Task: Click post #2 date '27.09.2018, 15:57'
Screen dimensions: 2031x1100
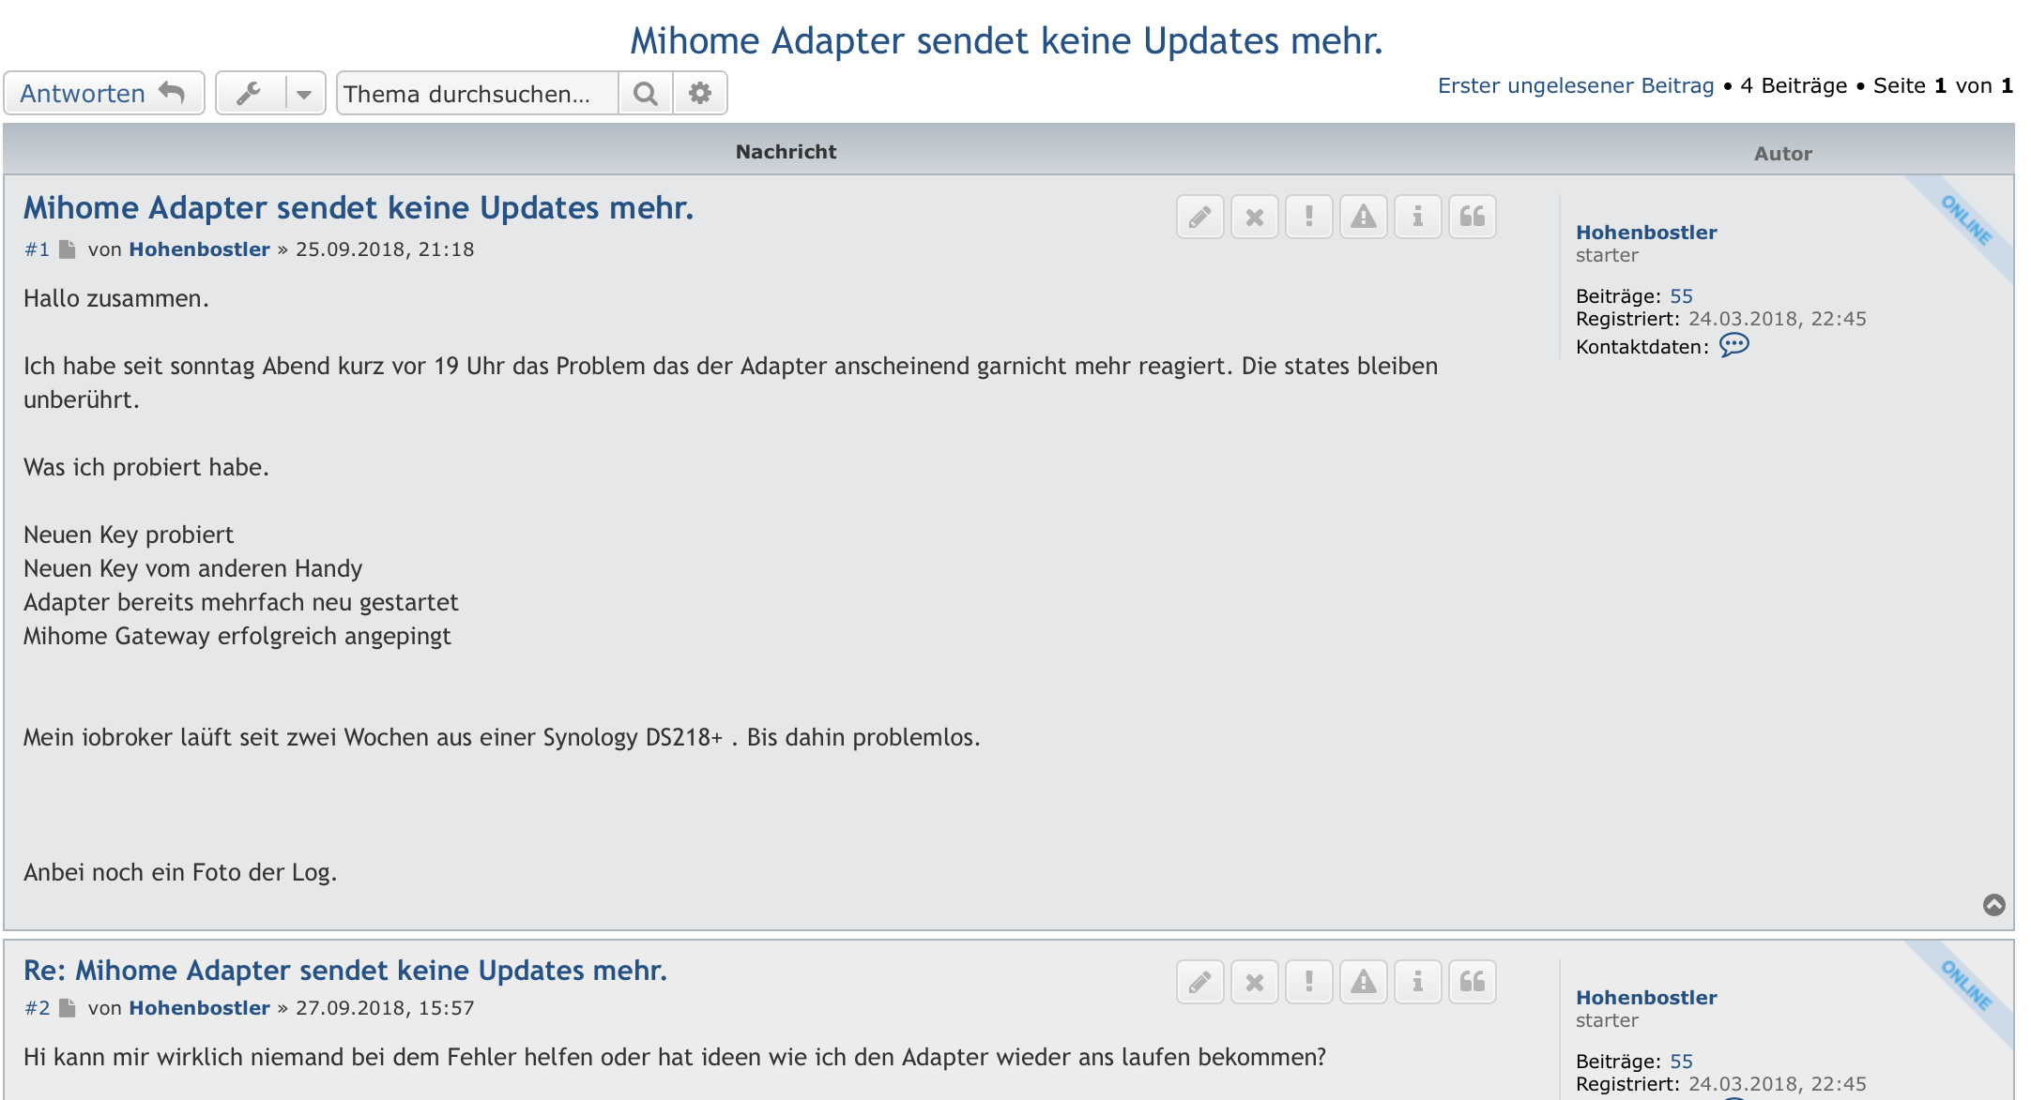Action: point(385,1008)
